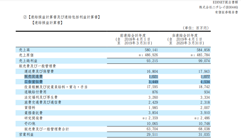Select the 18,742 value
The height and width of the screenshot is (138, 241).
[x=204, y=87]
